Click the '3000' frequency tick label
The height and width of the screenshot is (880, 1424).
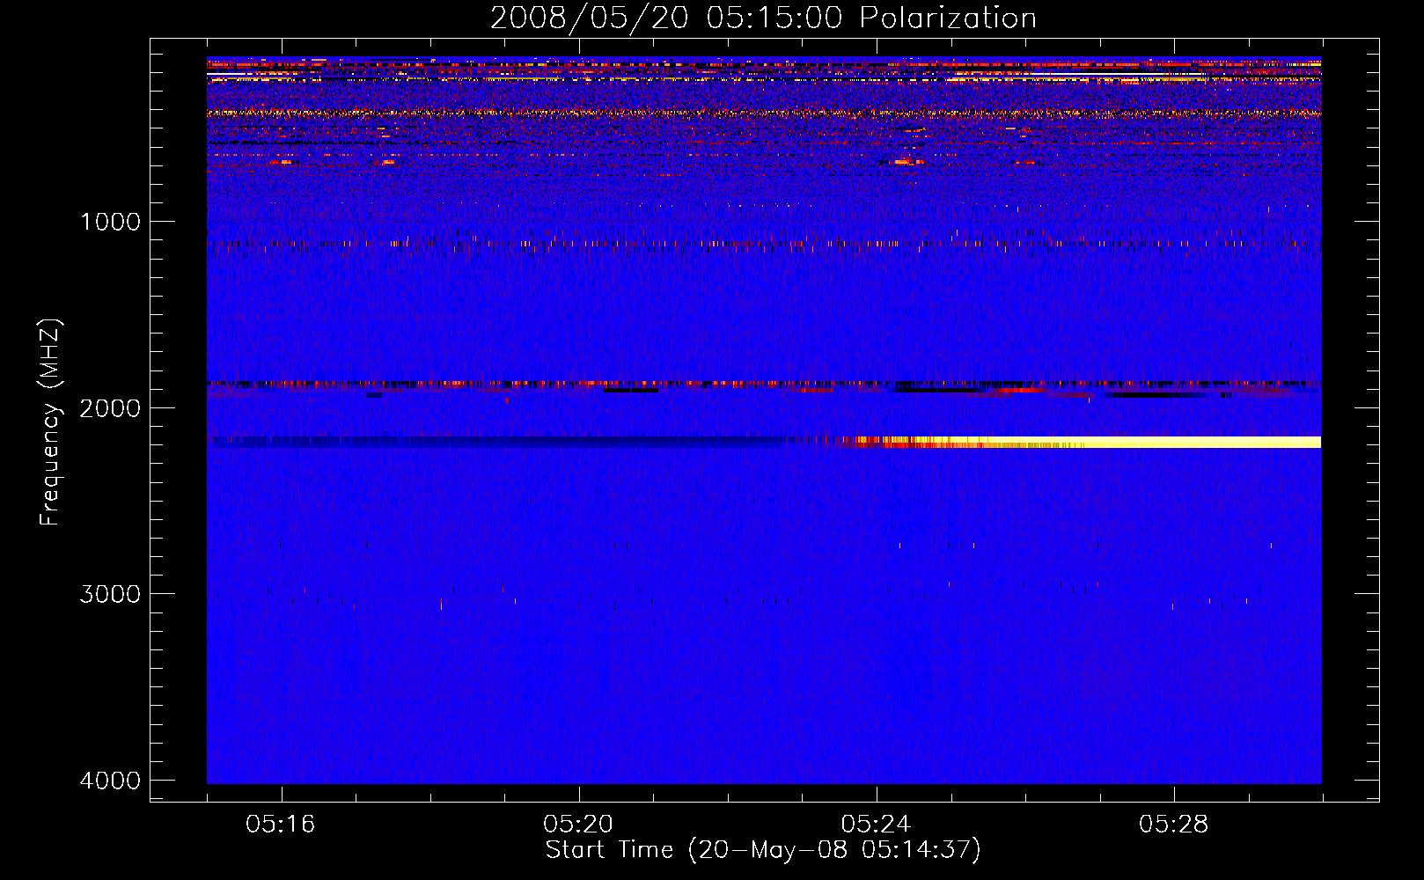pos(110,594)
